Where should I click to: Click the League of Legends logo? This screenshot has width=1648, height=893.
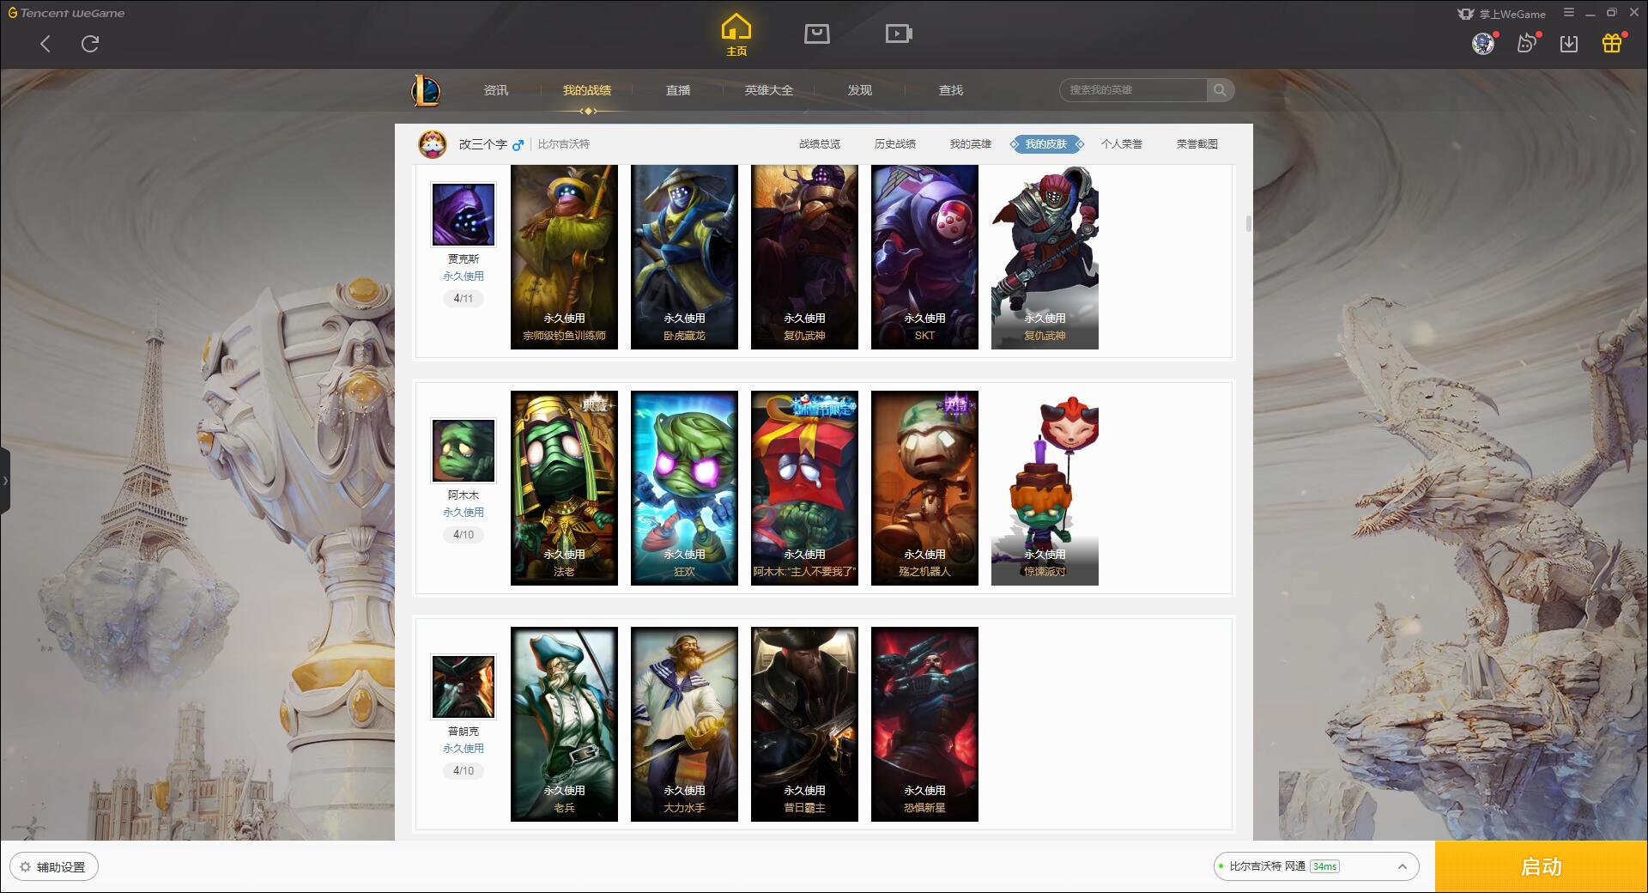click(426, 90)
